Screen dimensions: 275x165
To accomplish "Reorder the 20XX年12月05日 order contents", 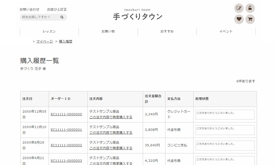I will click(111, 117).
